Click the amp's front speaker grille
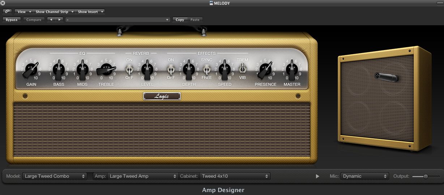 pos(162,129)
